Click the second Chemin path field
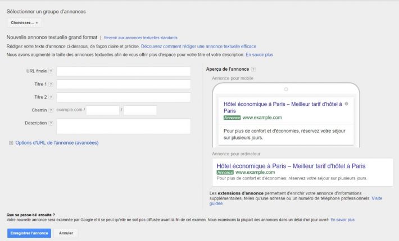 click(140, 110)
